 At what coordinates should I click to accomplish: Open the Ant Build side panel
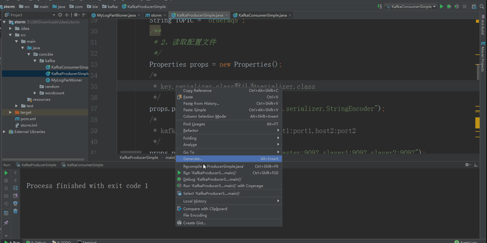[483, 25]
